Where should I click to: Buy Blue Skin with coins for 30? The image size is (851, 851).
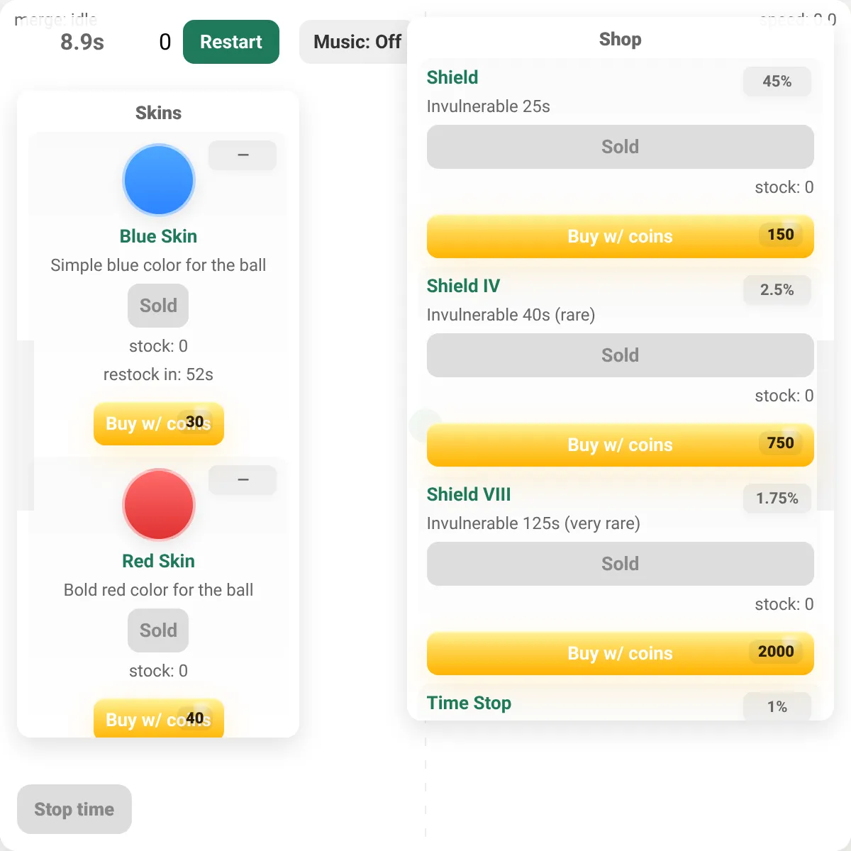click(159, 423)
